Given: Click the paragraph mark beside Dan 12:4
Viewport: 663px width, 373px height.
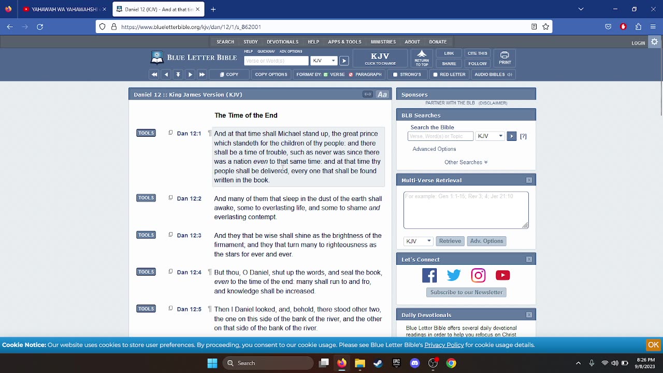Looking at the screenshot, I should tap(210, 272).
